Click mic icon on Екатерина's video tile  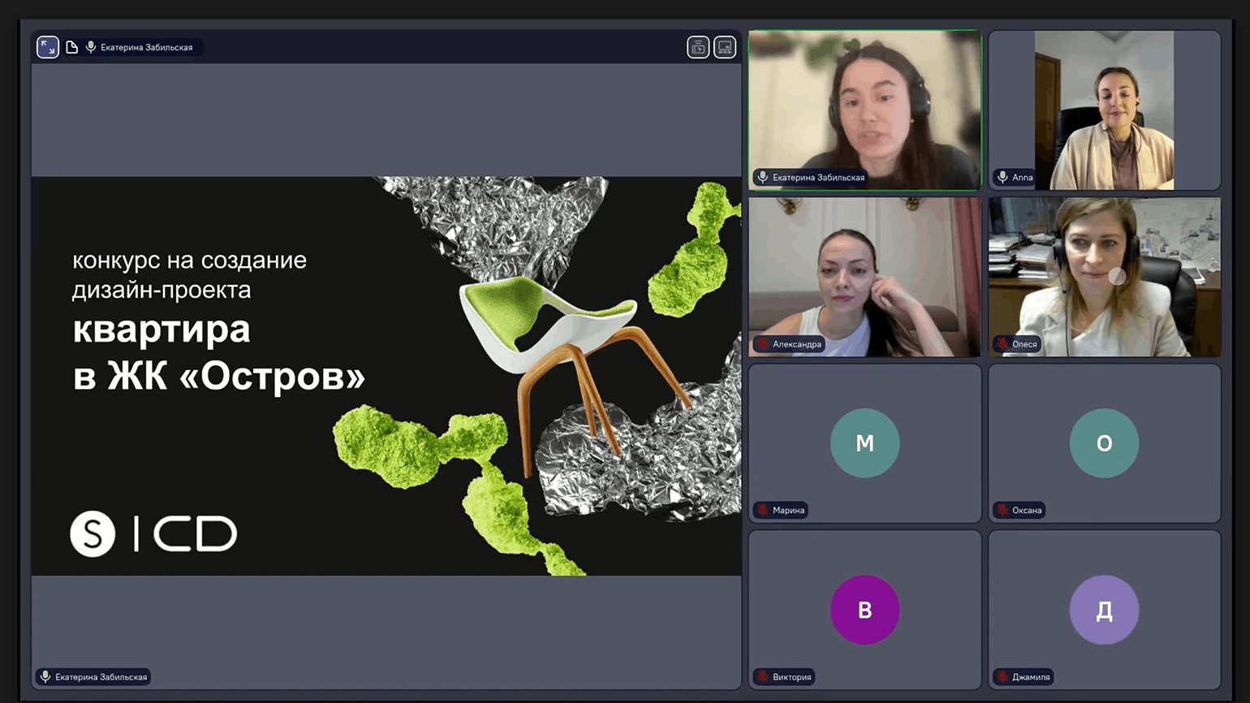(x=763, y=177)
